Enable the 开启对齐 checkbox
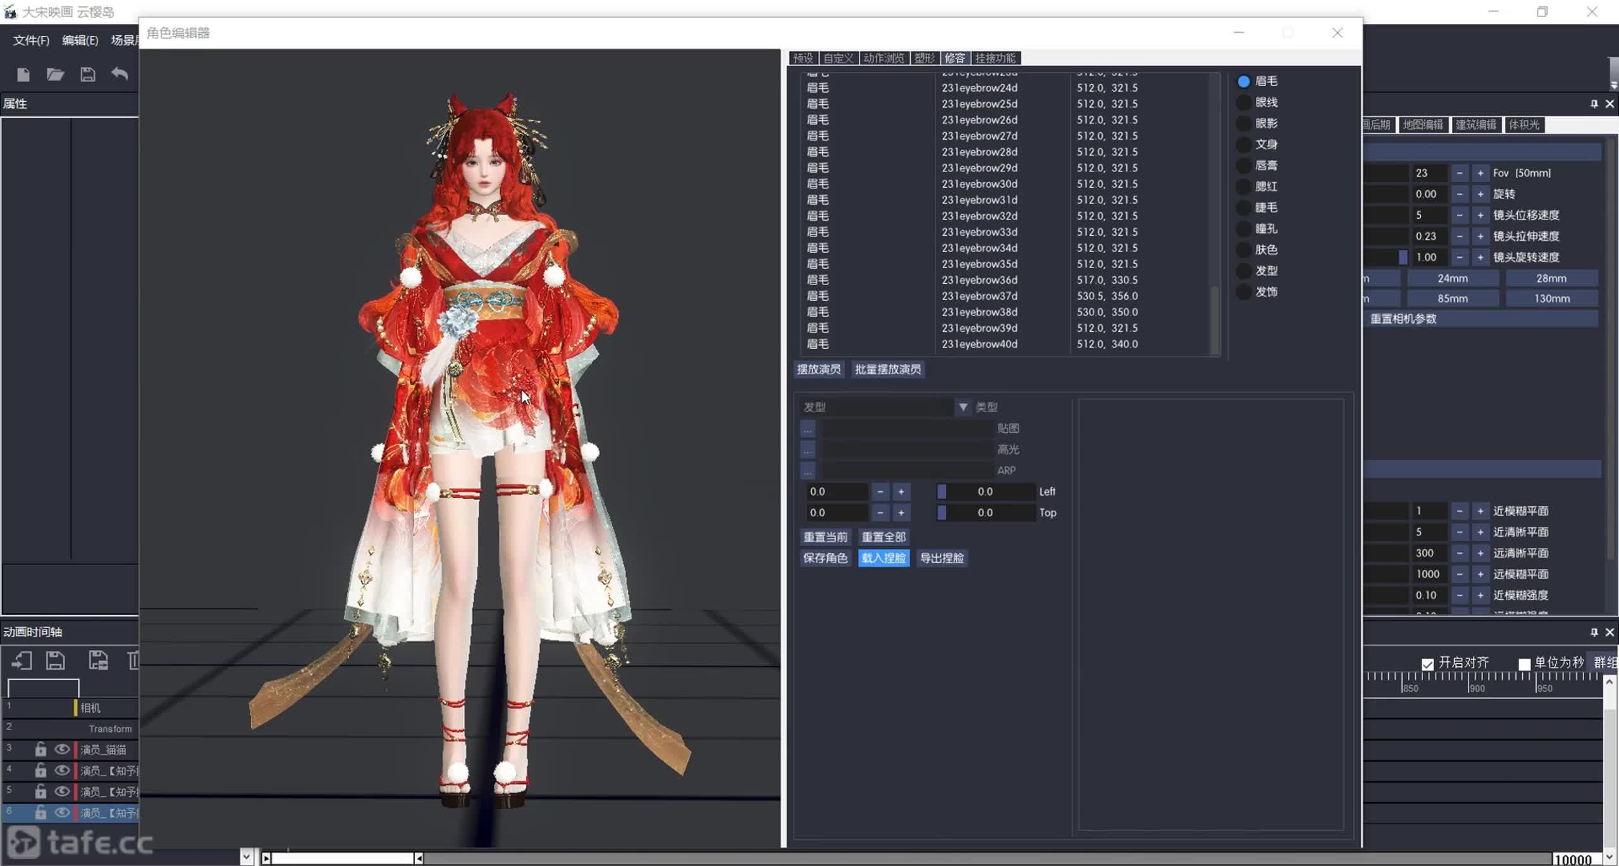The image size is (1619, 866). point(1427,664)
